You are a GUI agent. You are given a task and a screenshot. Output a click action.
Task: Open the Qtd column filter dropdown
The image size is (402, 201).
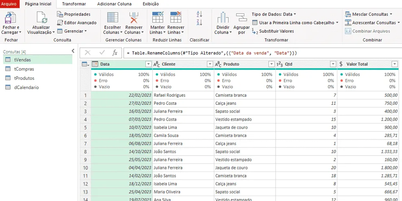point(333,64)
